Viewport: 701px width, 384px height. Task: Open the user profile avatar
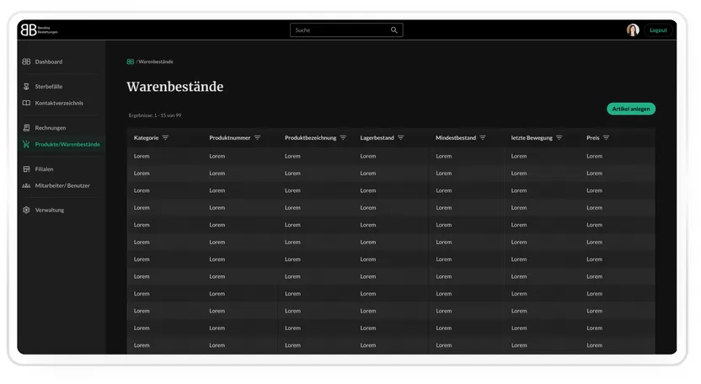633,30
